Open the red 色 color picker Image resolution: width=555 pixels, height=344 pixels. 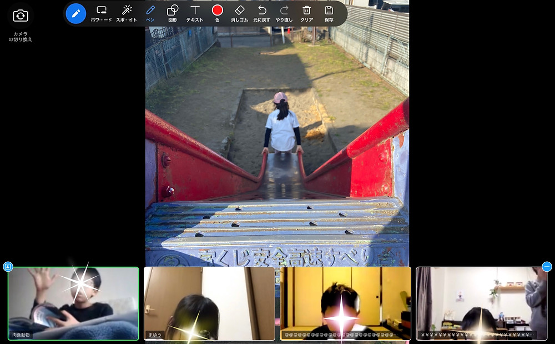218,14
